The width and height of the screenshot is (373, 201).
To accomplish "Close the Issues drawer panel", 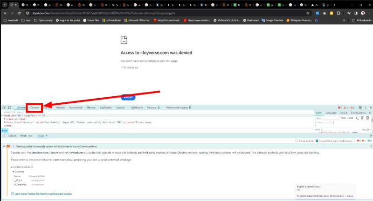I will [370, 135].
